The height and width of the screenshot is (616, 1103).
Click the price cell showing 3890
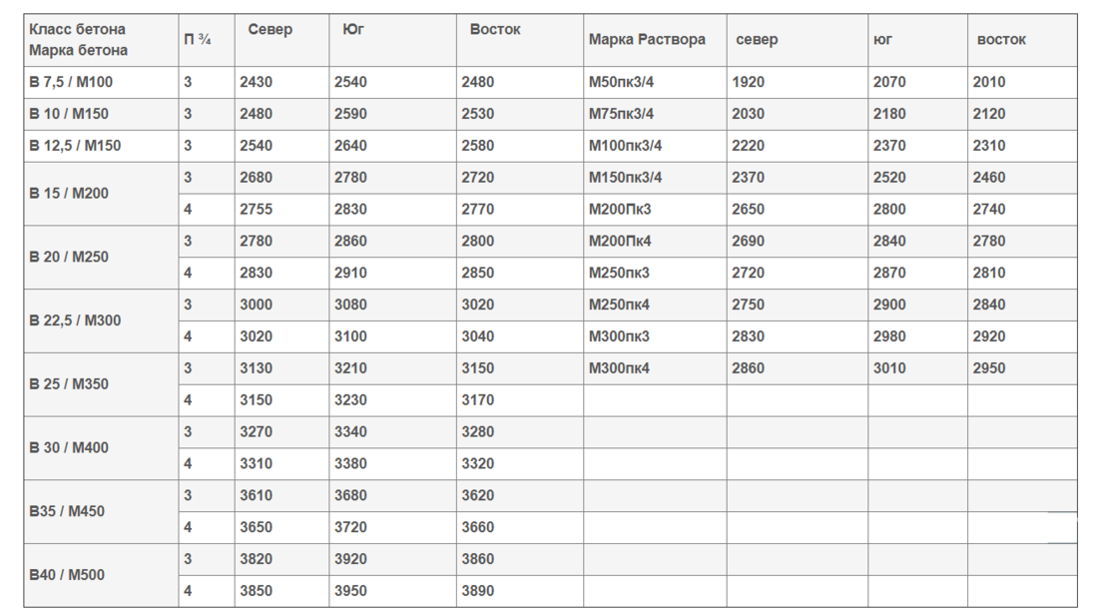(x=520, y=591)
